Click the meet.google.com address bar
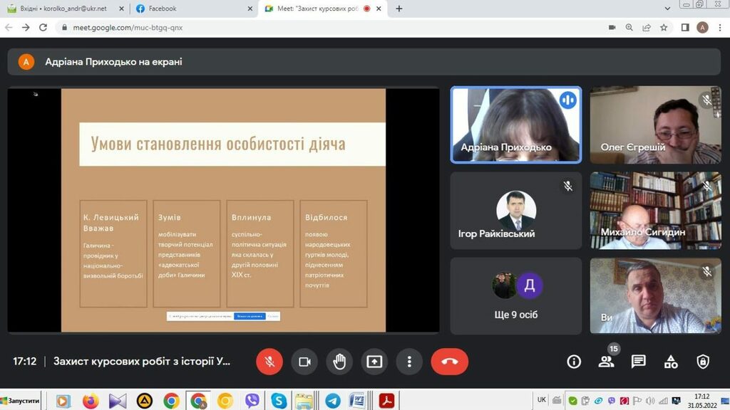The image size is (730, 410). point(285,27)
